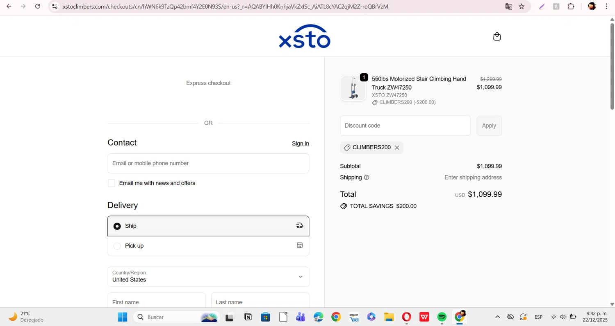Click the Apply discount button
Viewport: 615px width, 326px height.
pos(489,126)
